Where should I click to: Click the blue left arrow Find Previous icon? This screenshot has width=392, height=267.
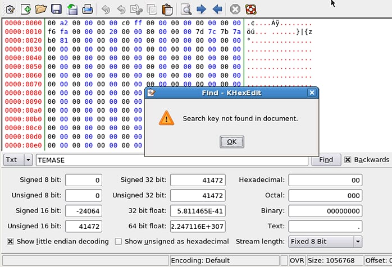(217, 9)
